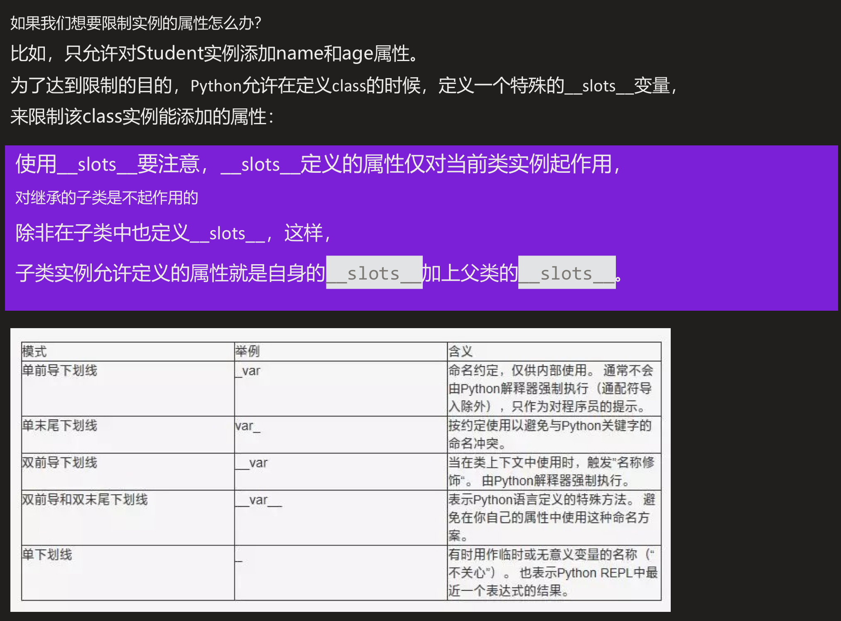Click the line starting 如果我们想要限制实例的属性
Screen dimensions: 841x621
(x=135, y=23)
